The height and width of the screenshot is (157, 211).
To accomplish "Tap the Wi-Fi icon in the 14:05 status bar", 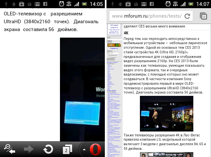I will pos(69,4).
